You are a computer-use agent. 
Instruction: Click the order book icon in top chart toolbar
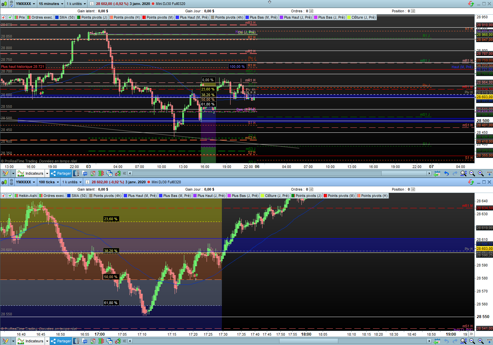[x=101, y=173]
